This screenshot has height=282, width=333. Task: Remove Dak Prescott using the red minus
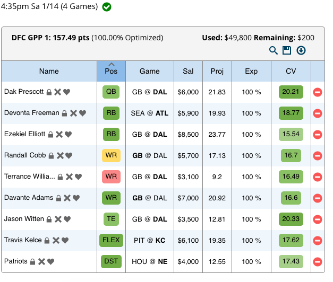coord(318,92)
